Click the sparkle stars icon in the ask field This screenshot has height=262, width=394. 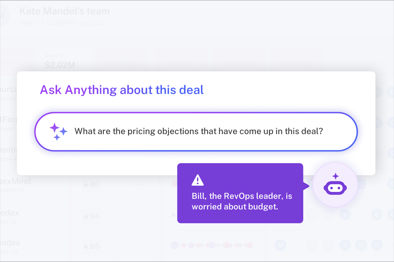[x=58, y=132]
